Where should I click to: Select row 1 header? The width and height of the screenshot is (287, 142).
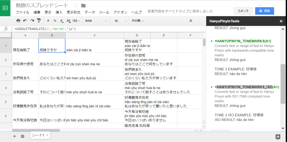pos(6,45)
